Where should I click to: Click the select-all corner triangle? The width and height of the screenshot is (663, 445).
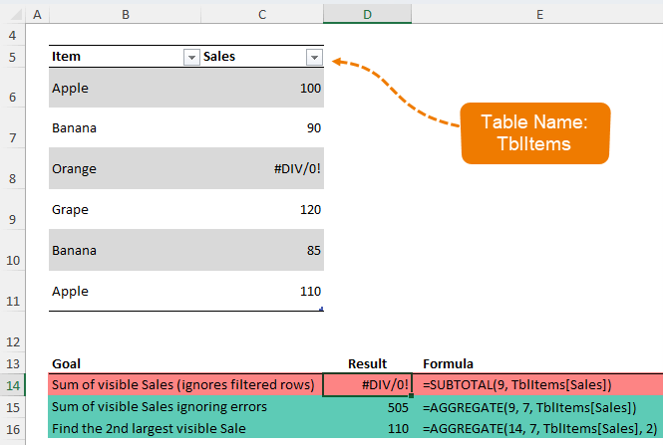[x=16, y=15]
